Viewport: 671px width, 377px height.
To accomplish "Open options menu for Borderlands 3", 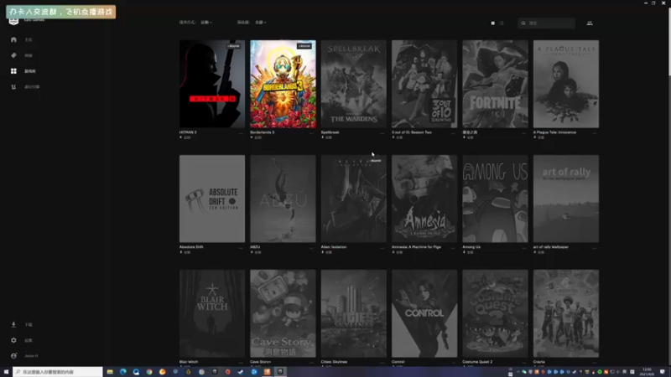I will (311, 133).
